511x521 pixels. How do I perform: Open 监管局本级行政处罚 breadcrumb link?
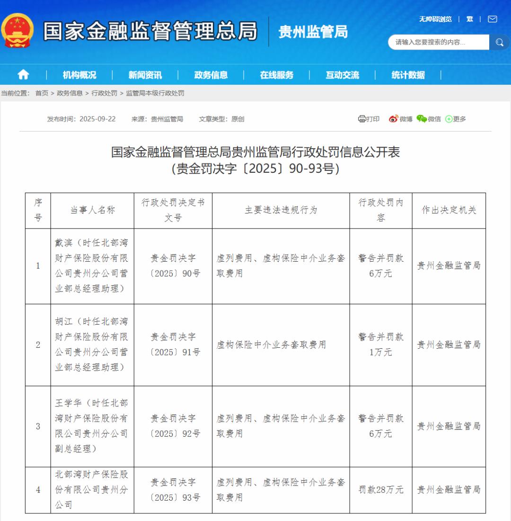(x=155, y=93)
